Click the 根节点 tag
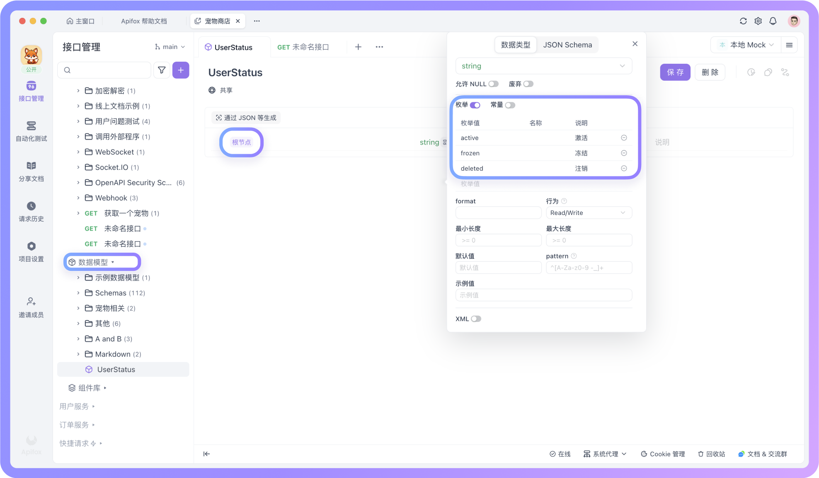Screen dimensions: 819x478 coord(242,142)
